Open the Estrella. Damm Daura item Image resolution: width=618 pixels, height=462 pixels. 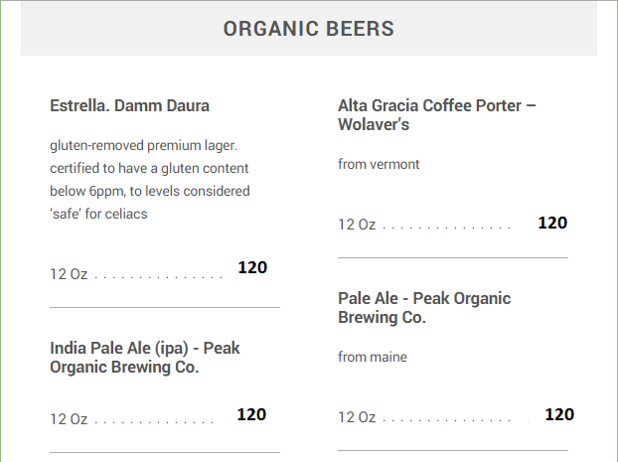(129, 105)
